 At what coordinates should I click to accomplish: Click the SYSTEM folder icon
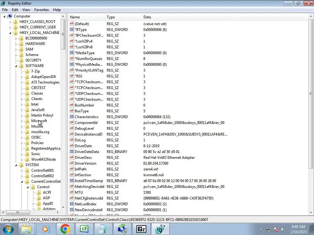[x=21, y=165]
